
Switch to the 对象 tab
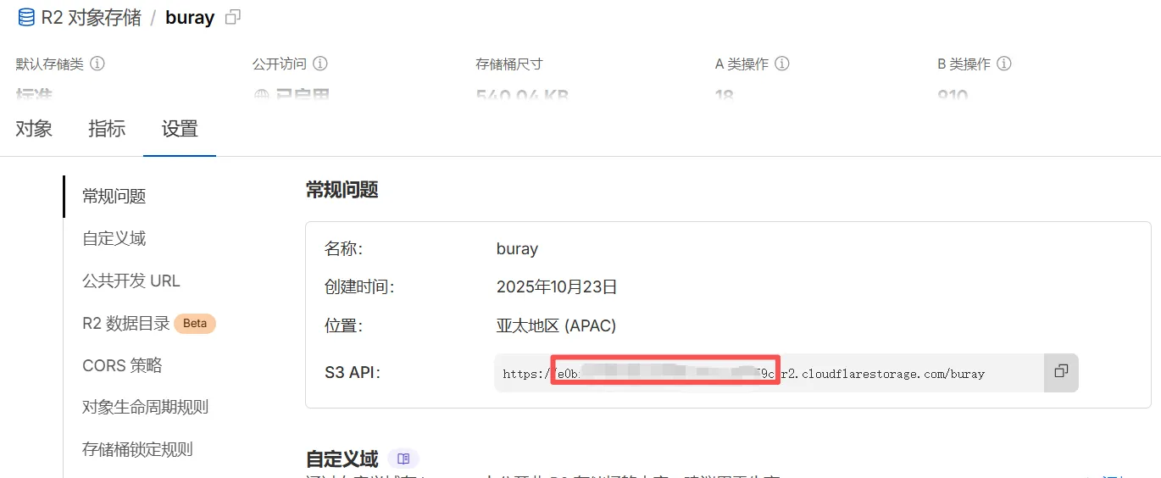coord(34,129)
